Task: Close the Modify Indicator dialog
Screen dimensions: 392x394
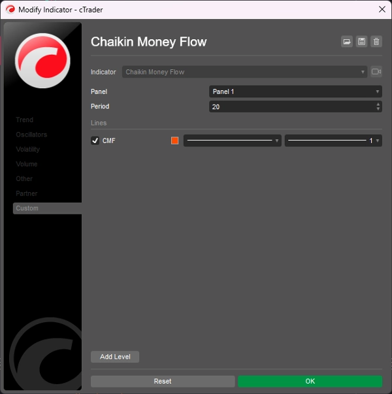Action: 382,10
